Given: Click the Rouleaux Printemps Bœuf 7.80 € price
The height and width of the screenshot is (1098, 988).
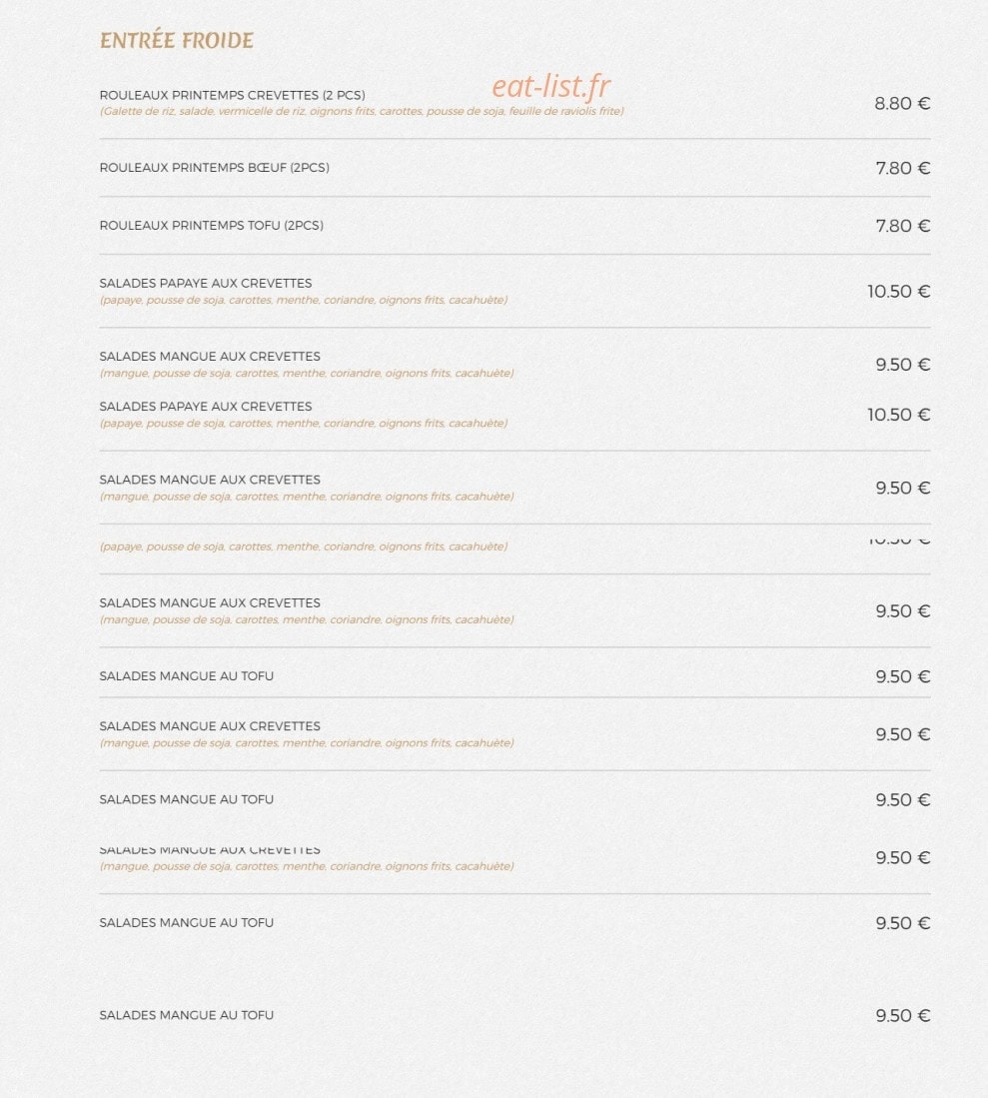Looking at the screenshot, I should tap(902, 168).
